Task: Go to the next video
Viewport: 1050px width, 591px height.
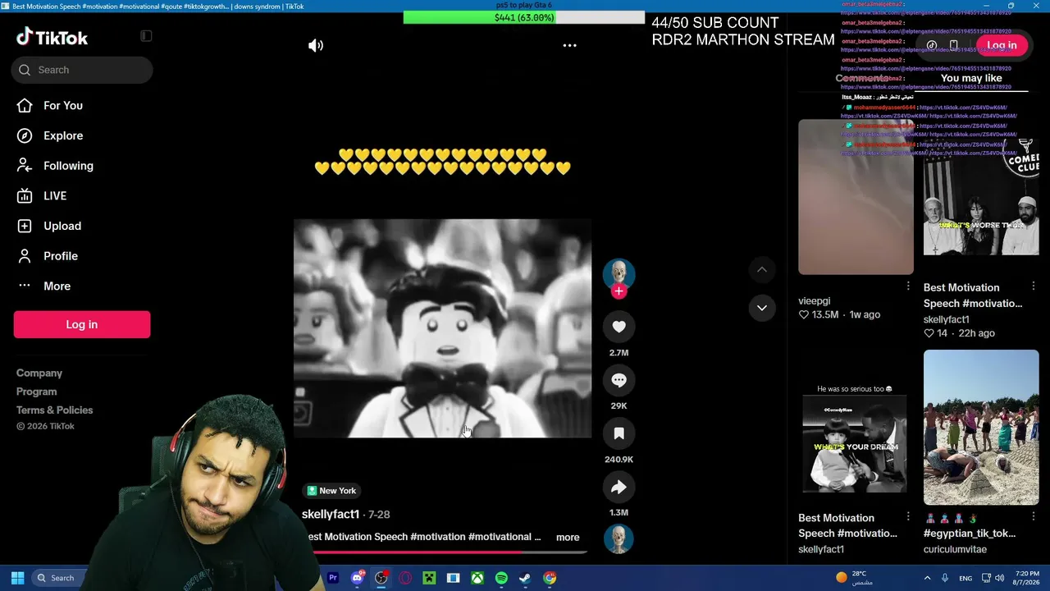Action: point(762,308)
